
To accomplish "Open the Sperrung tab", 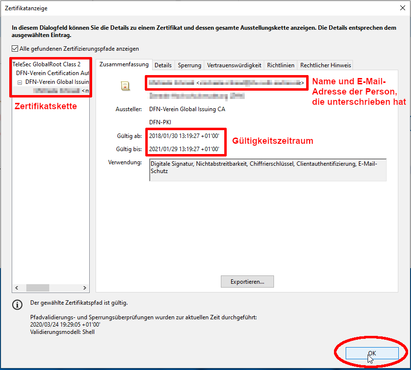I will coord(189,65).
